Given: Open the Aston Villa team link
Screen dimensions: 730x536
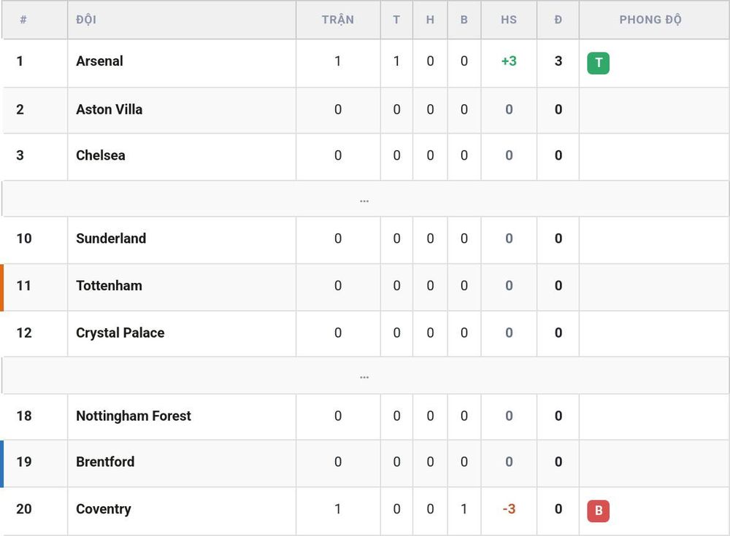Looking at the screenshot, I should [x=109, y=109].
